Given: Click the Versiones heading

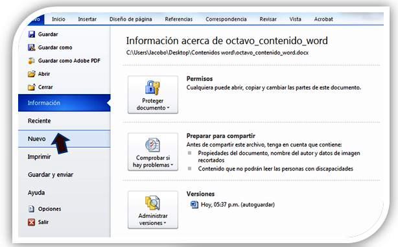Looking at the screenshot, I should click(200, 194).
